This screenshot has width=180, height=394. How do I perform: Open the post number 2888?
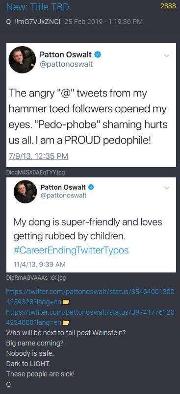tap(168, 6)
